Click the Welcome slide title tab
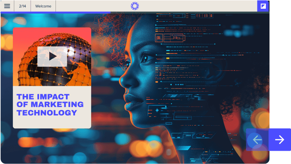Viewport: 291px width, 164px height. (x=43, y=6)
